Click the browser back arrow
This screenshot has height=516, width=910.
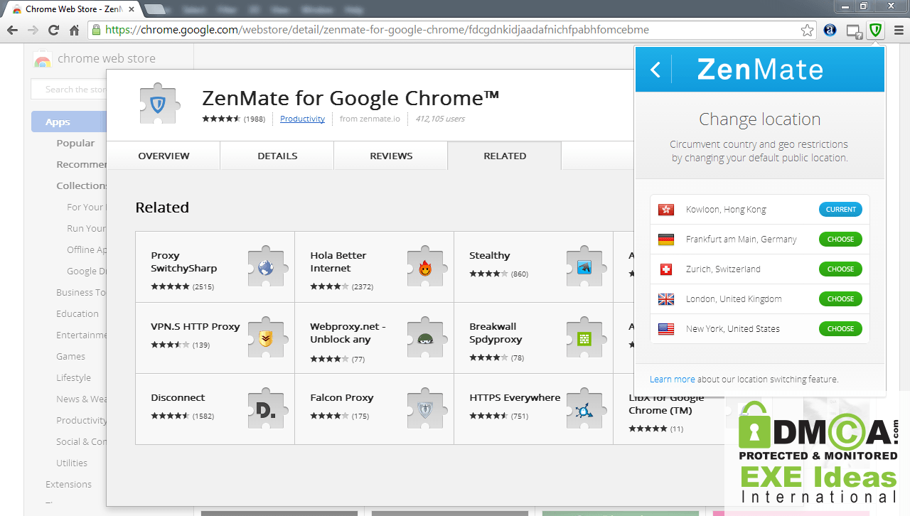[x=12, y=30]
